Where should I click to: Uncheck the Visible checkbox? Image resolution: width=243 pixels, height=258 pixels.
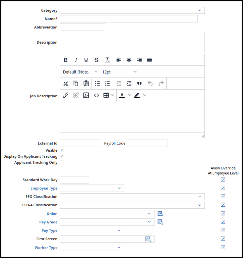[62, 150]
